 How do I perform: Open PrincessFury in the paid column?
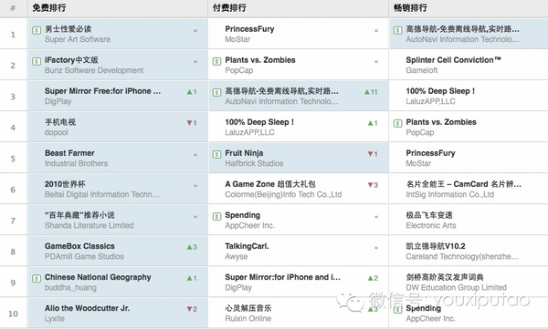click(x=249, y=29)
